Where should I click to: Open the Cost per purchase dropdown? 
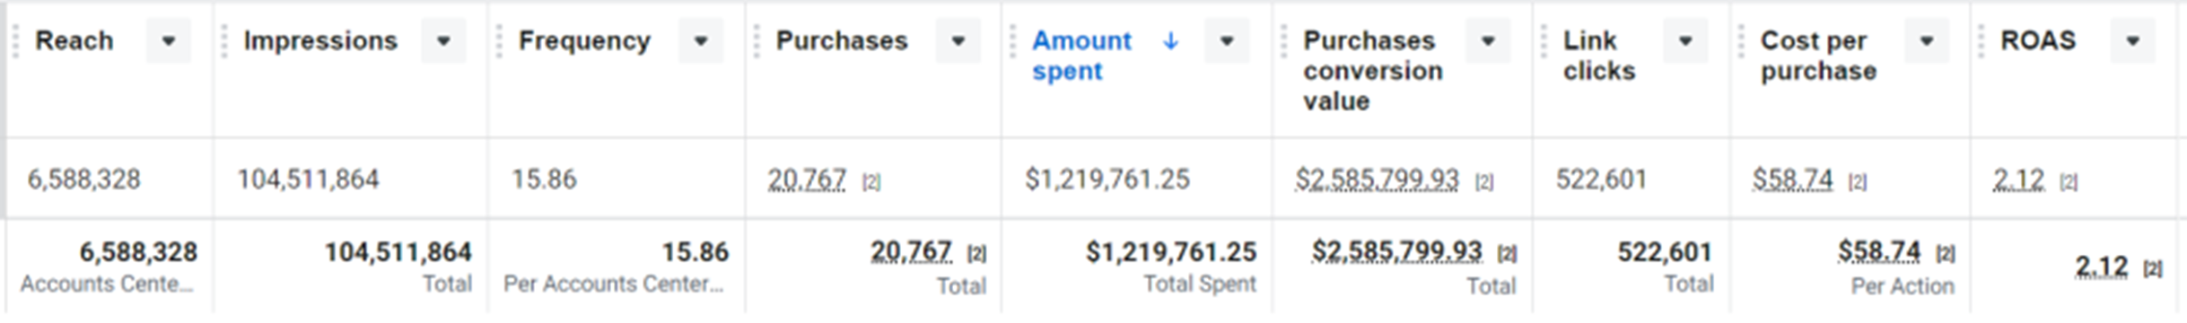(1927, 41)
